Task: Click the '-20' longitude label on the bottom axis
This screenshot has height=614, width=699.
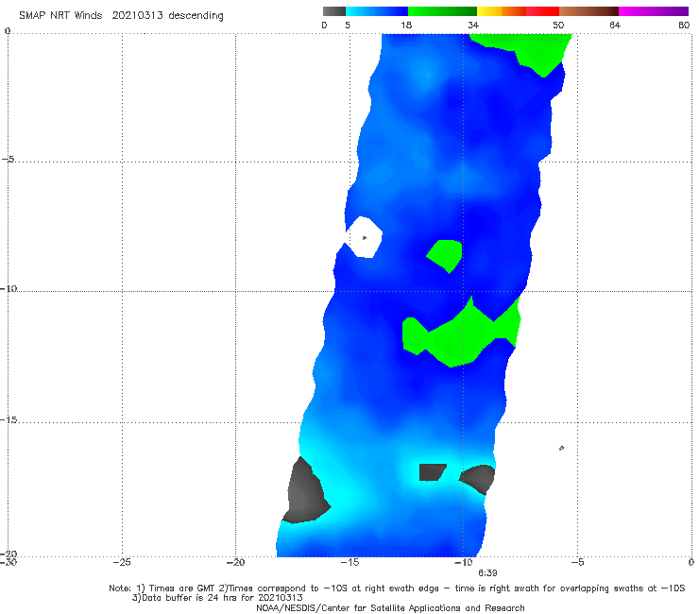Action: (x=235, y=562)
